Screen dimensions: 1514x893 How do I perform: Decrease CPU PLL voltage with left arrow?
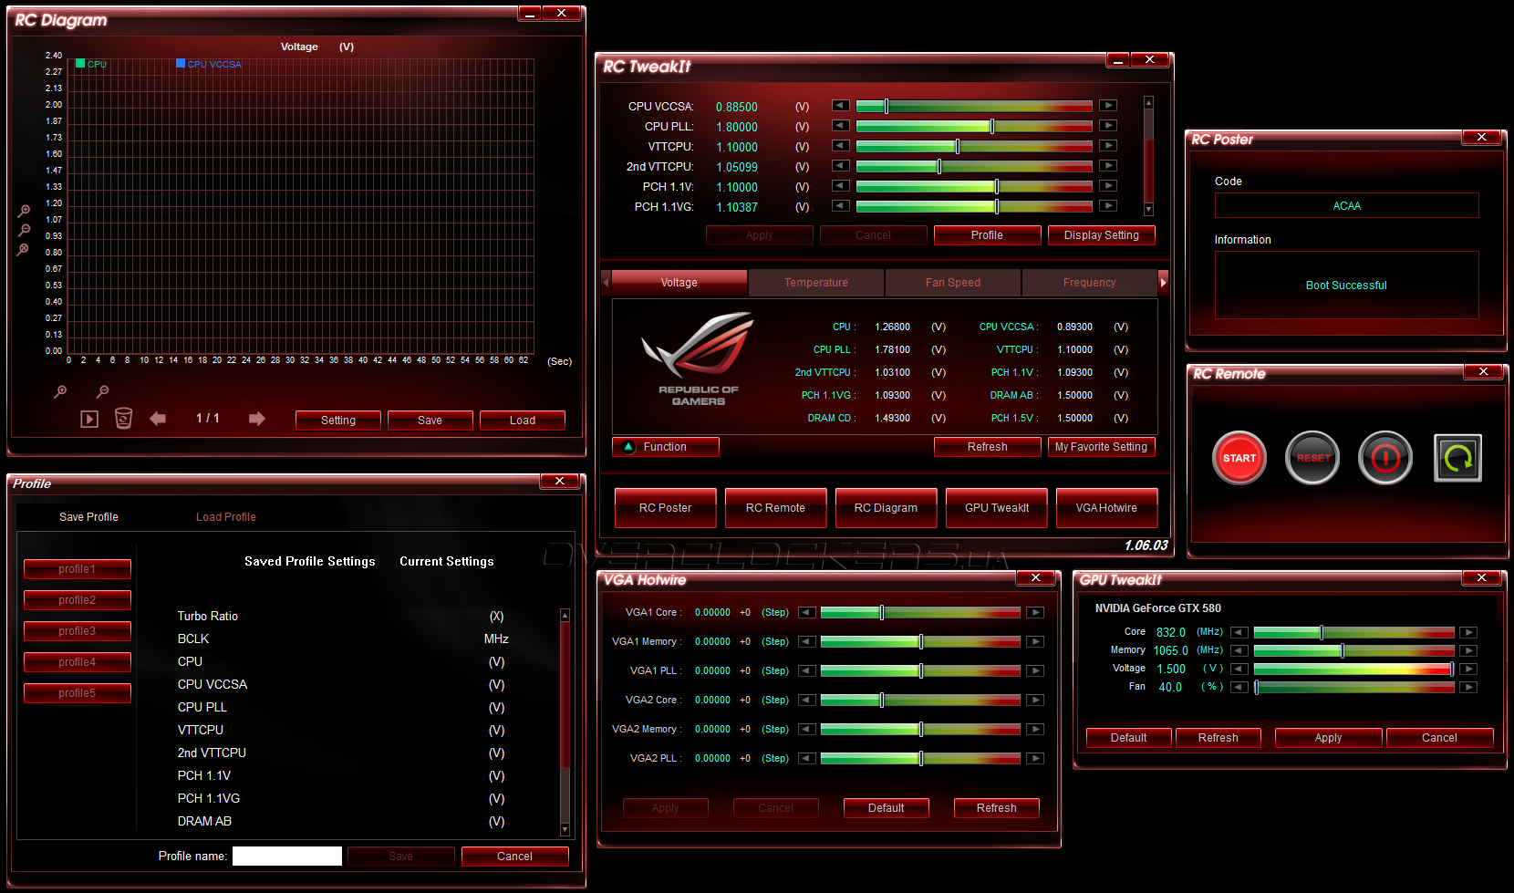coord(841,126)
